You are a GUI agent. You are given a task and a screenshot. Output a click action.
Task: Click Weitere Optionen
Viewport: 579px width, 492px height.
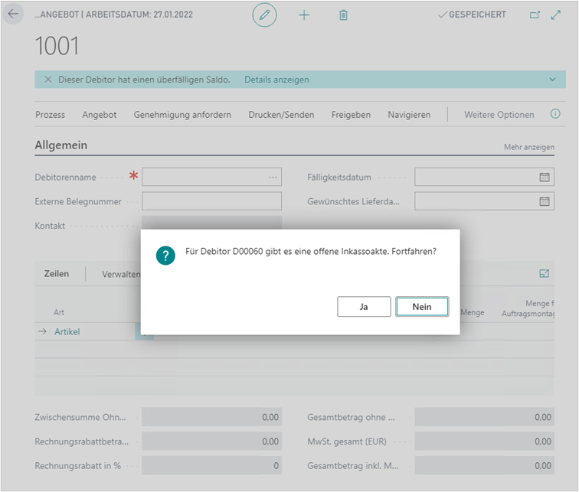[x=499, y=115]
